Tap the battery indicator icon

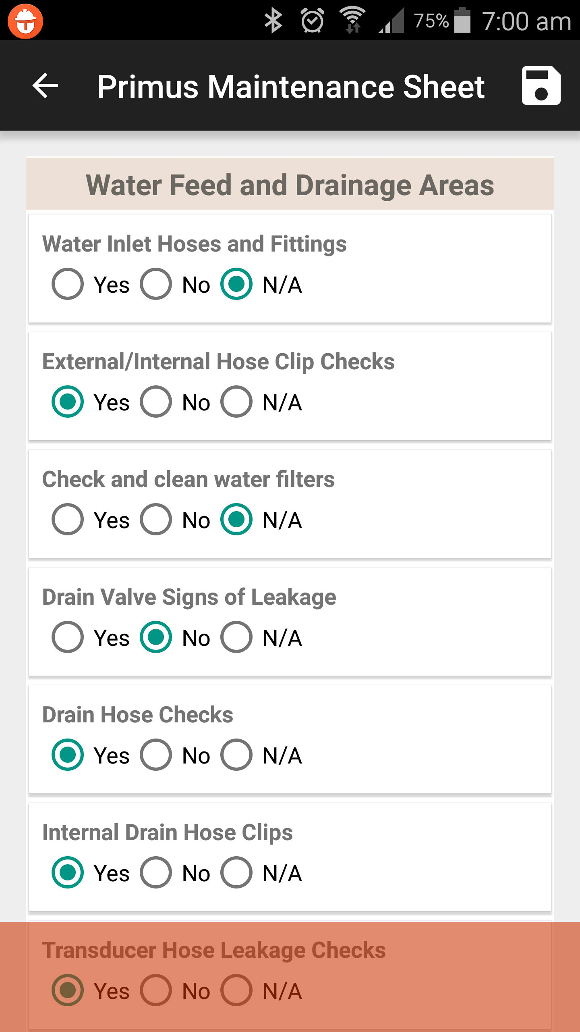click(462, 20)
